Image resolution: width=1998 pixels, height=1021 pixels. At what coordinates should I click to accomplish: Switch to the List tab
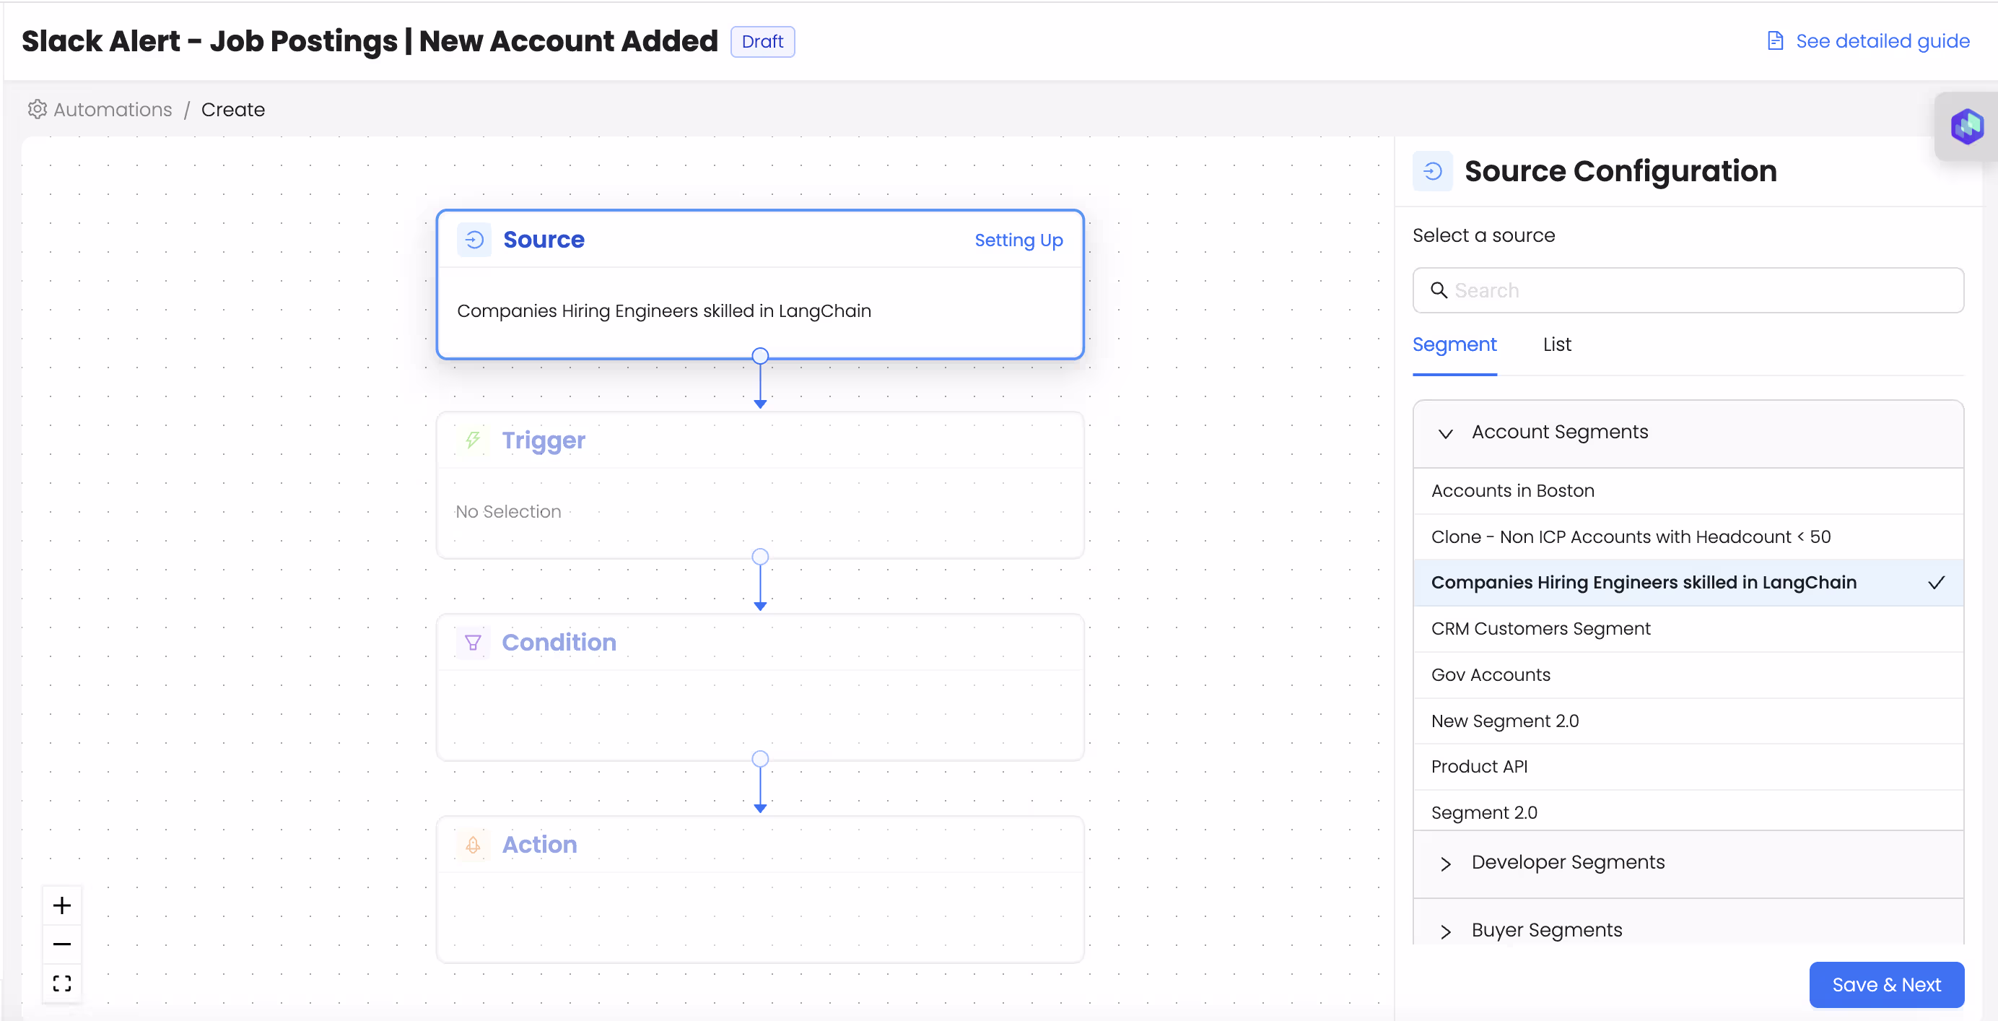(1557, 344)
